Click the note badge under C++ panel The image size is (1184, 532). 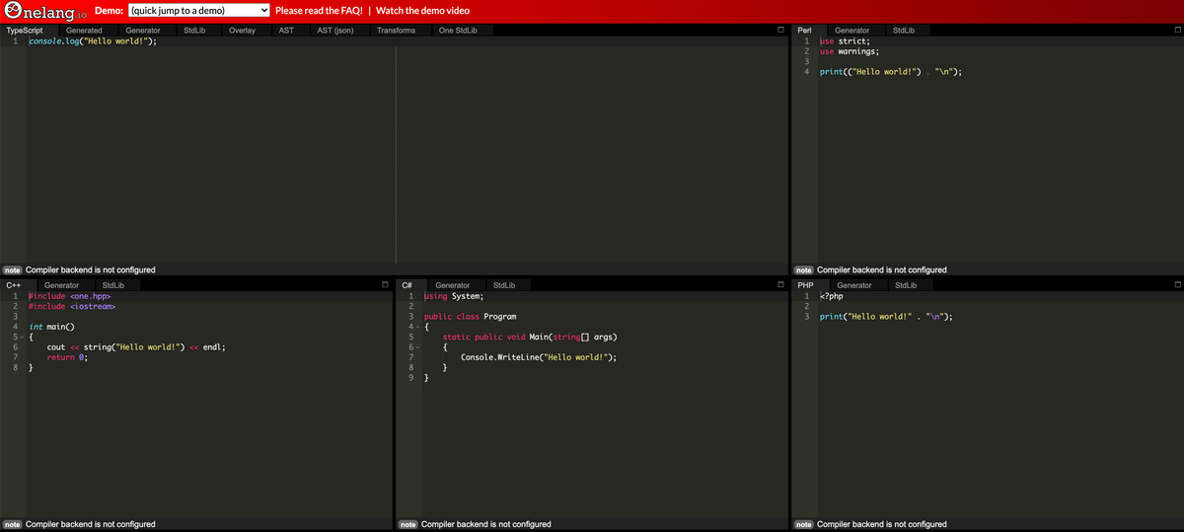12,524
